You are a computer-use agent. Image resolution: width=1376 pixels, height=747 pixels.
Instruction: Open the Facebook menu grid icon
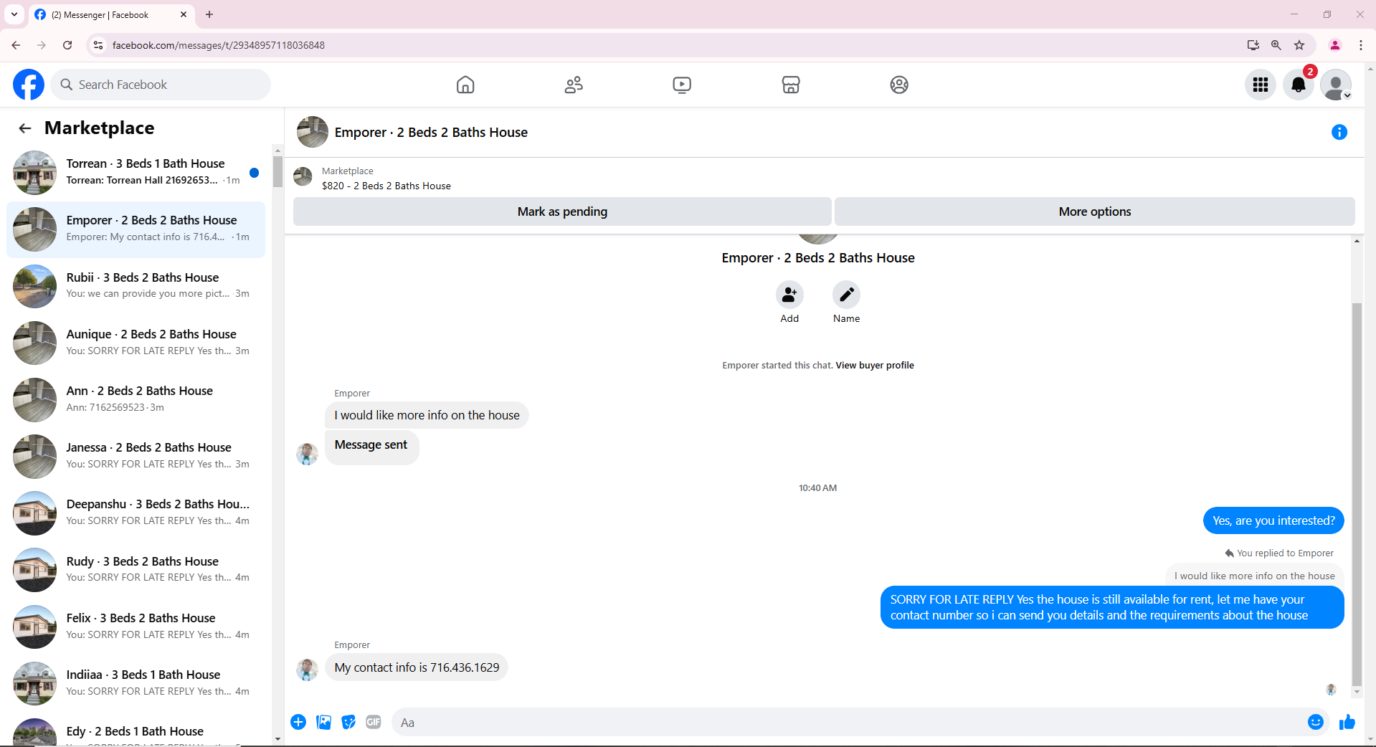pyautogui.click(x=1261, y=85)
